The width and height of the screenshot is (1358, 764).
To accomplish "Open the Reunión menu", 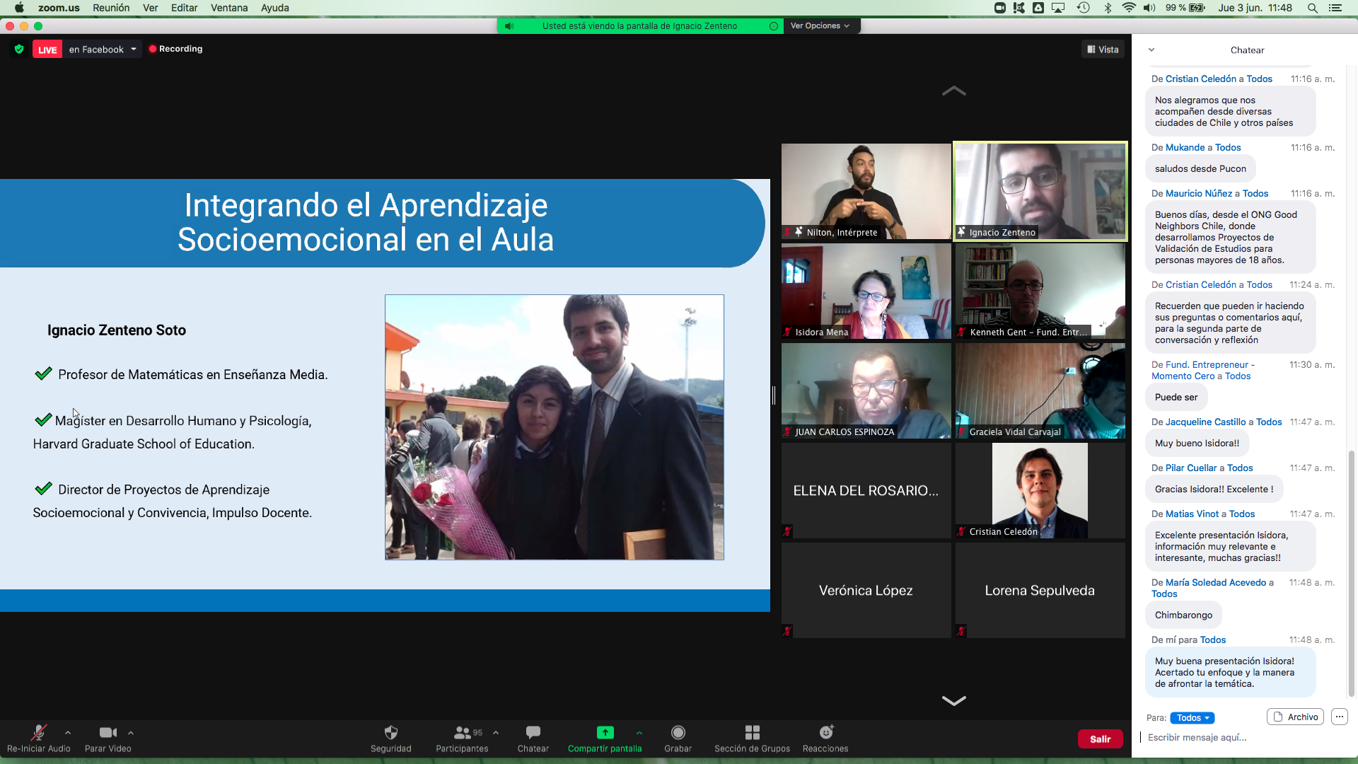I will 111,8.
